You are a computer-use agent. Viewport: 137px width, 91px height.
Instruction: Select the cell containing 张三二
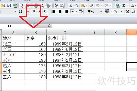click(x=13, y=44)
